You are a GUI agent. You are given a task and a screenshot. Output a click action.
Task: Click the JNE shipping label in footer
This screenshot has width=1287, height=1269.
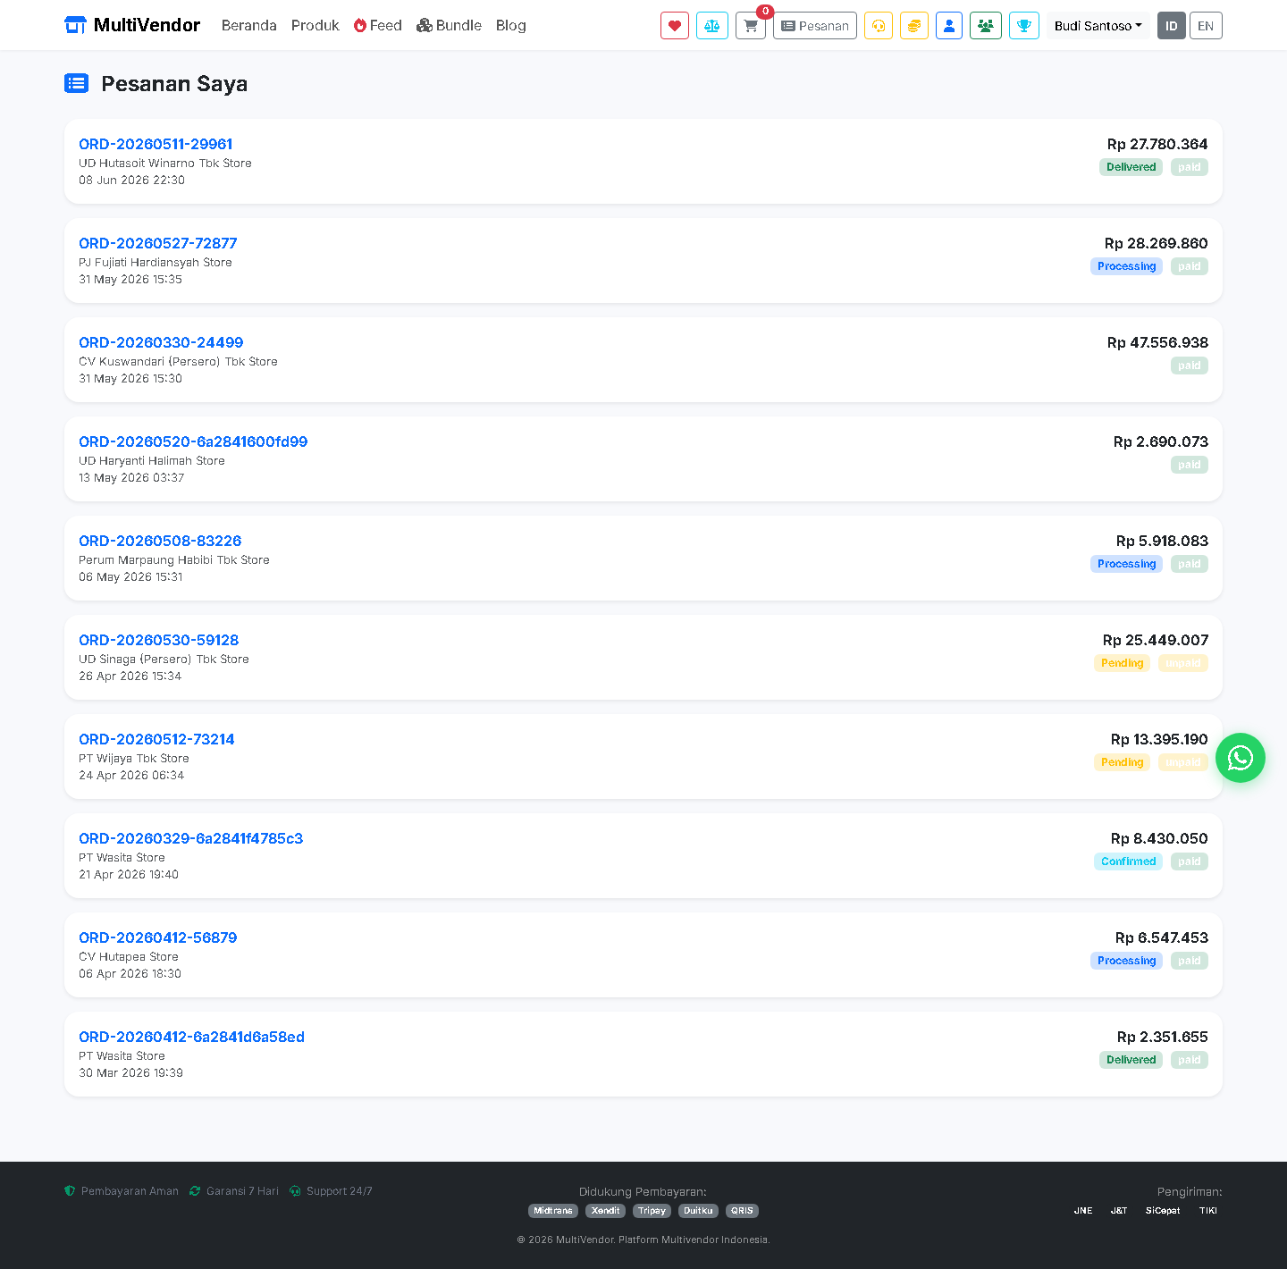coord(1083,1211)
